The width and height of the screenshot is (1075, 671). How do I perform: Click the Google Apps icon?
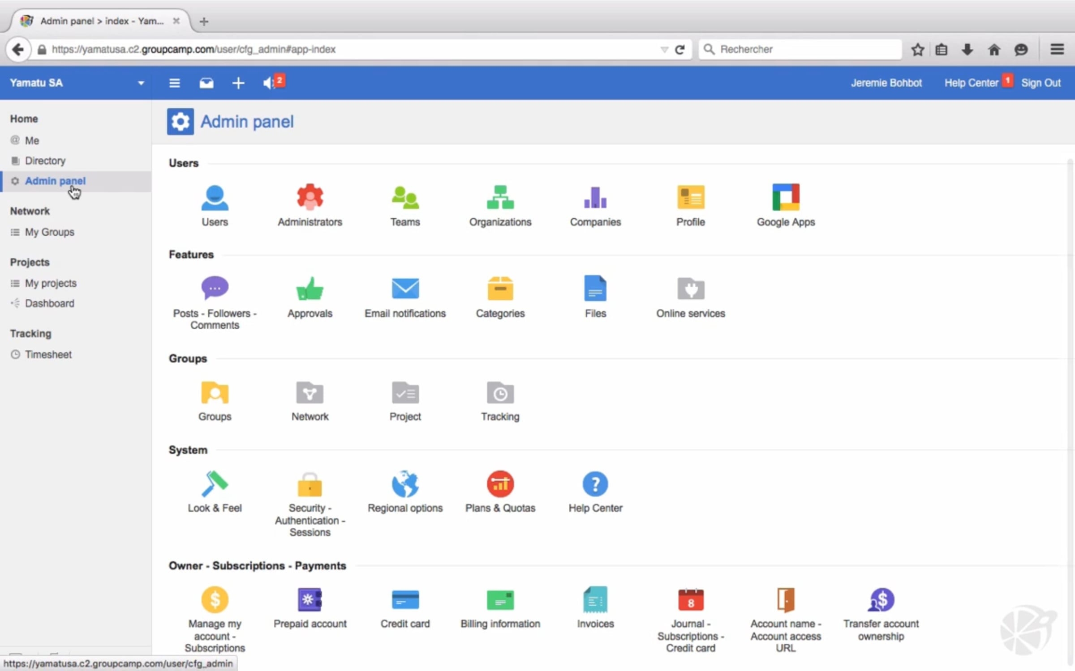[x=786, y=197]
